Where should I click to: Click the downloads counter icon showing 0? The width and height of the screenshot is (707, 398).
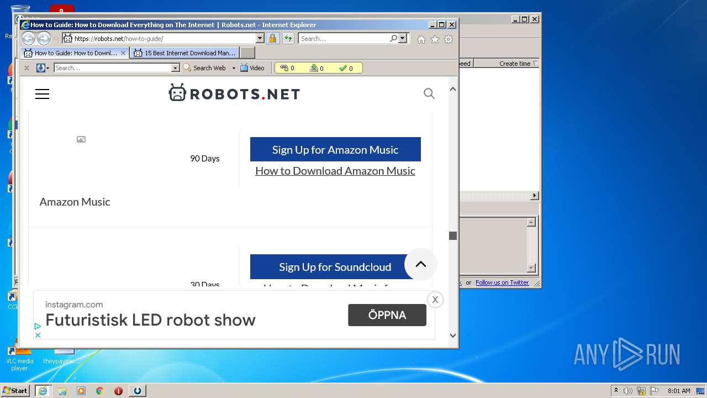316,68
